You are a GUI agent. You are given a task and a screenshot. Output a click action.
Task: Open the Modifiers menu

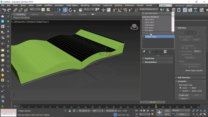[x=48, y=5]
